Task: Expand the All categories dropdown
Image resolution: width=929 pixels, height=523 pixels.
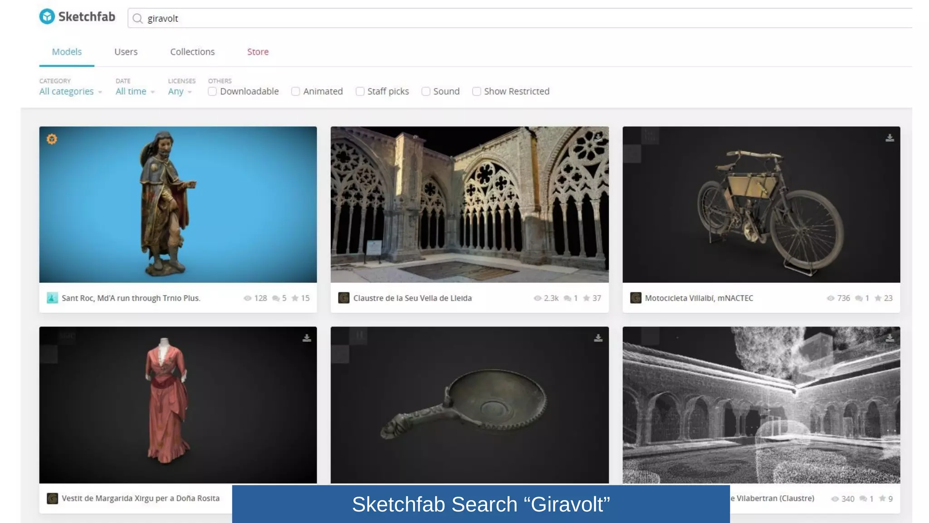Action: pos(70,92)
